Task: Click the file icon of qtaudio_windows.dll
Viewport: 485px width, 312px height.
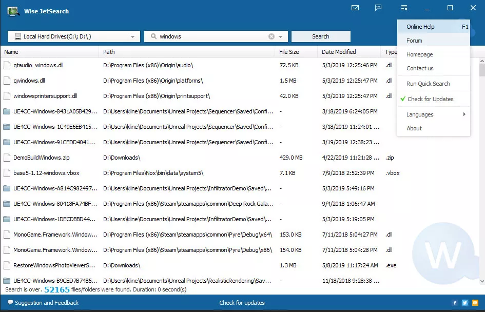Action: point(7,65)
